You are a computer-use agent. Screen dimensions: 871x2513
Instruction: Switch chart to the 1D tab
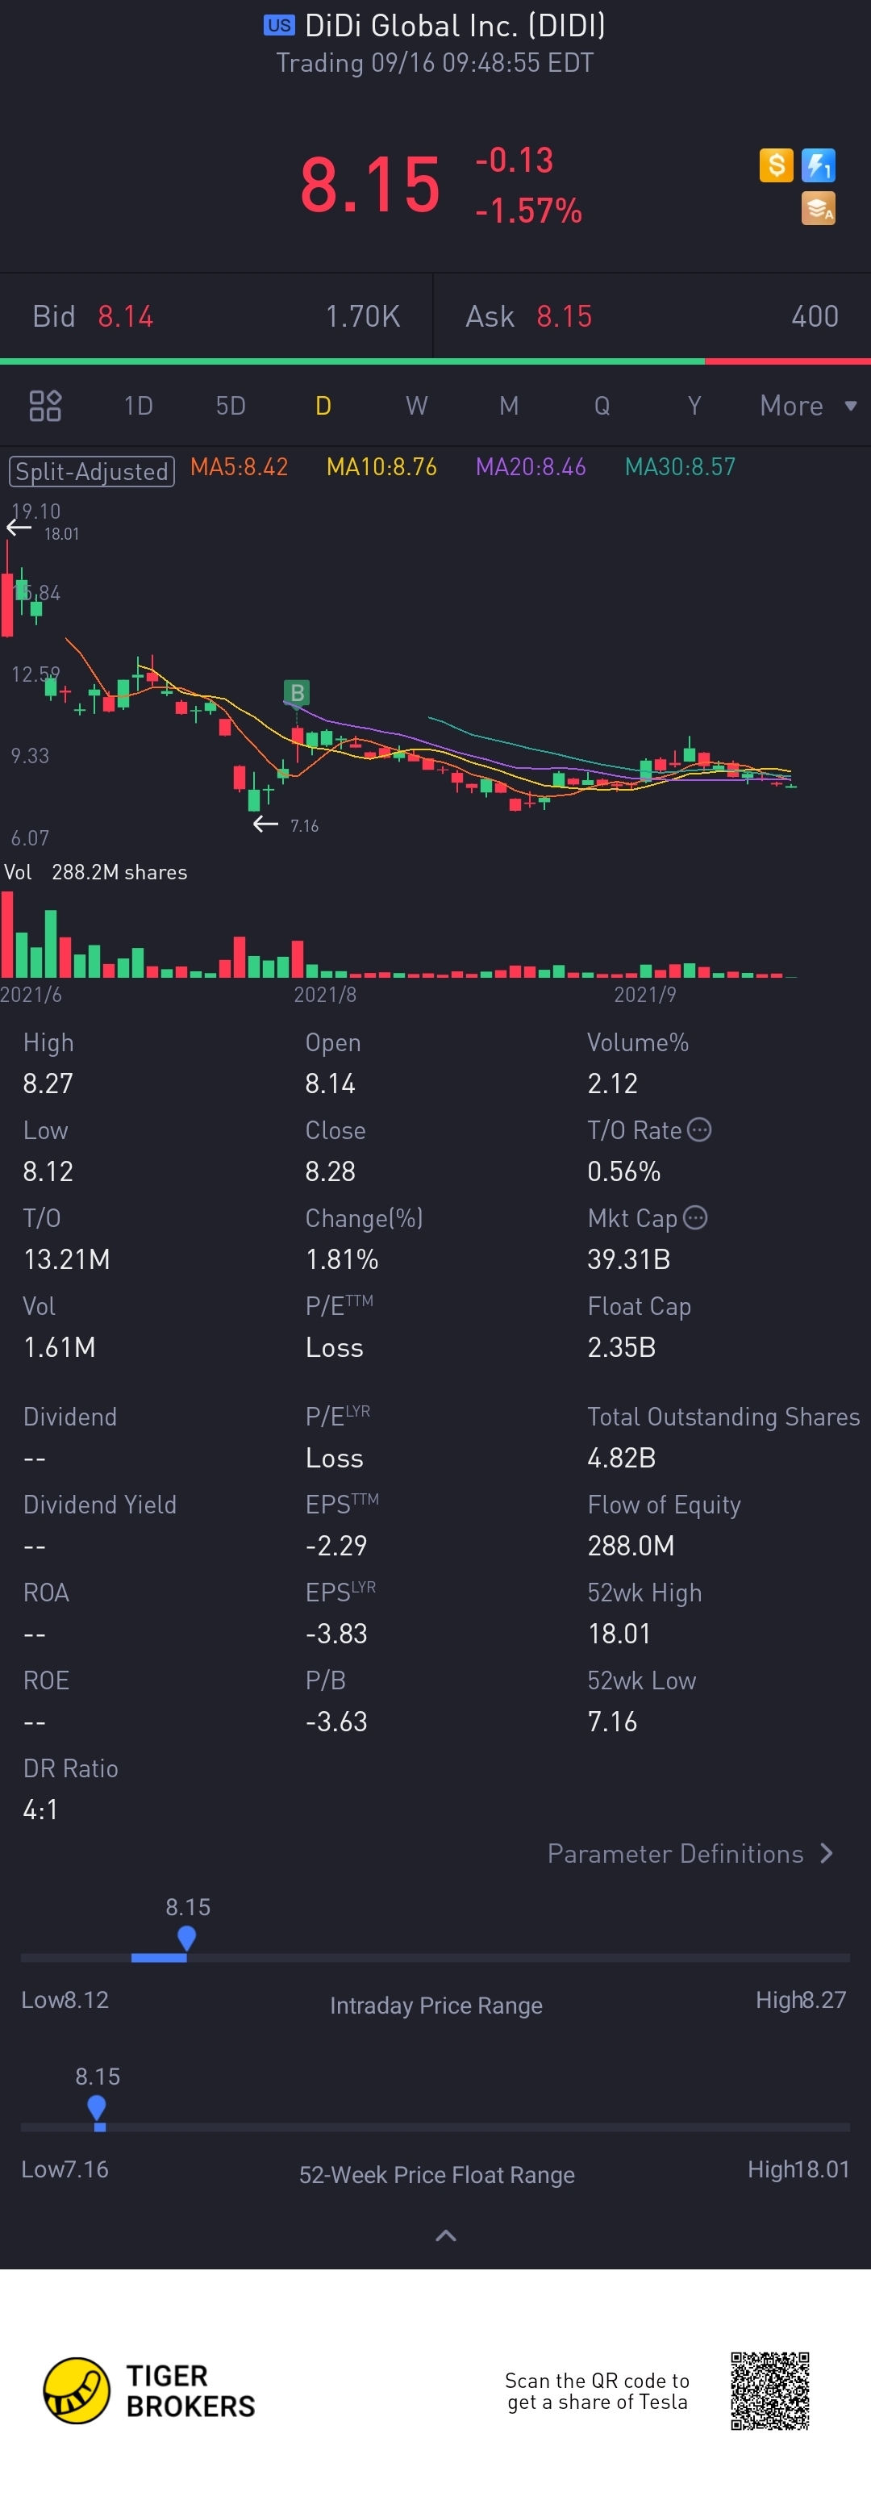139,406
